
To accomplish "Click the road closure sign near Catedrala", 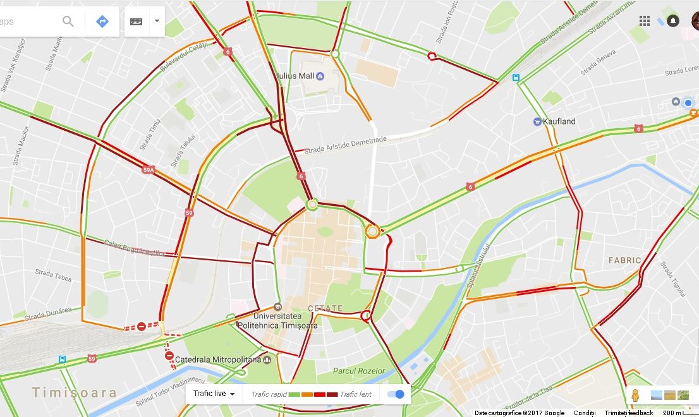I will [x=169, y=356].
